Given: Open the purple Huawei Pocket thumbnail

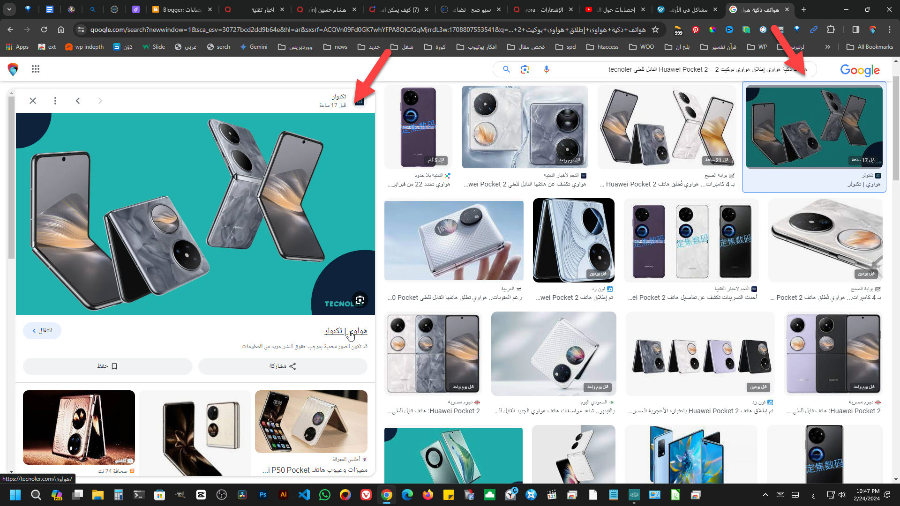Looking at the screenshot, I should (x=419, y=126).
